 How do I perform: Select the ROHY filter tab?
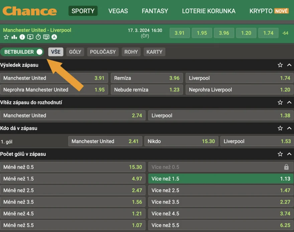[131, 52]
